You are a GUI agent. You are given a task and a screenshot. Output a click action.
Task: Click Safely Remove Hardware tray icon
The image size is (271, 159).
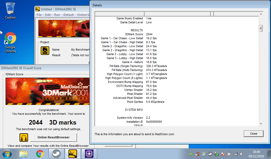(216, 154)
